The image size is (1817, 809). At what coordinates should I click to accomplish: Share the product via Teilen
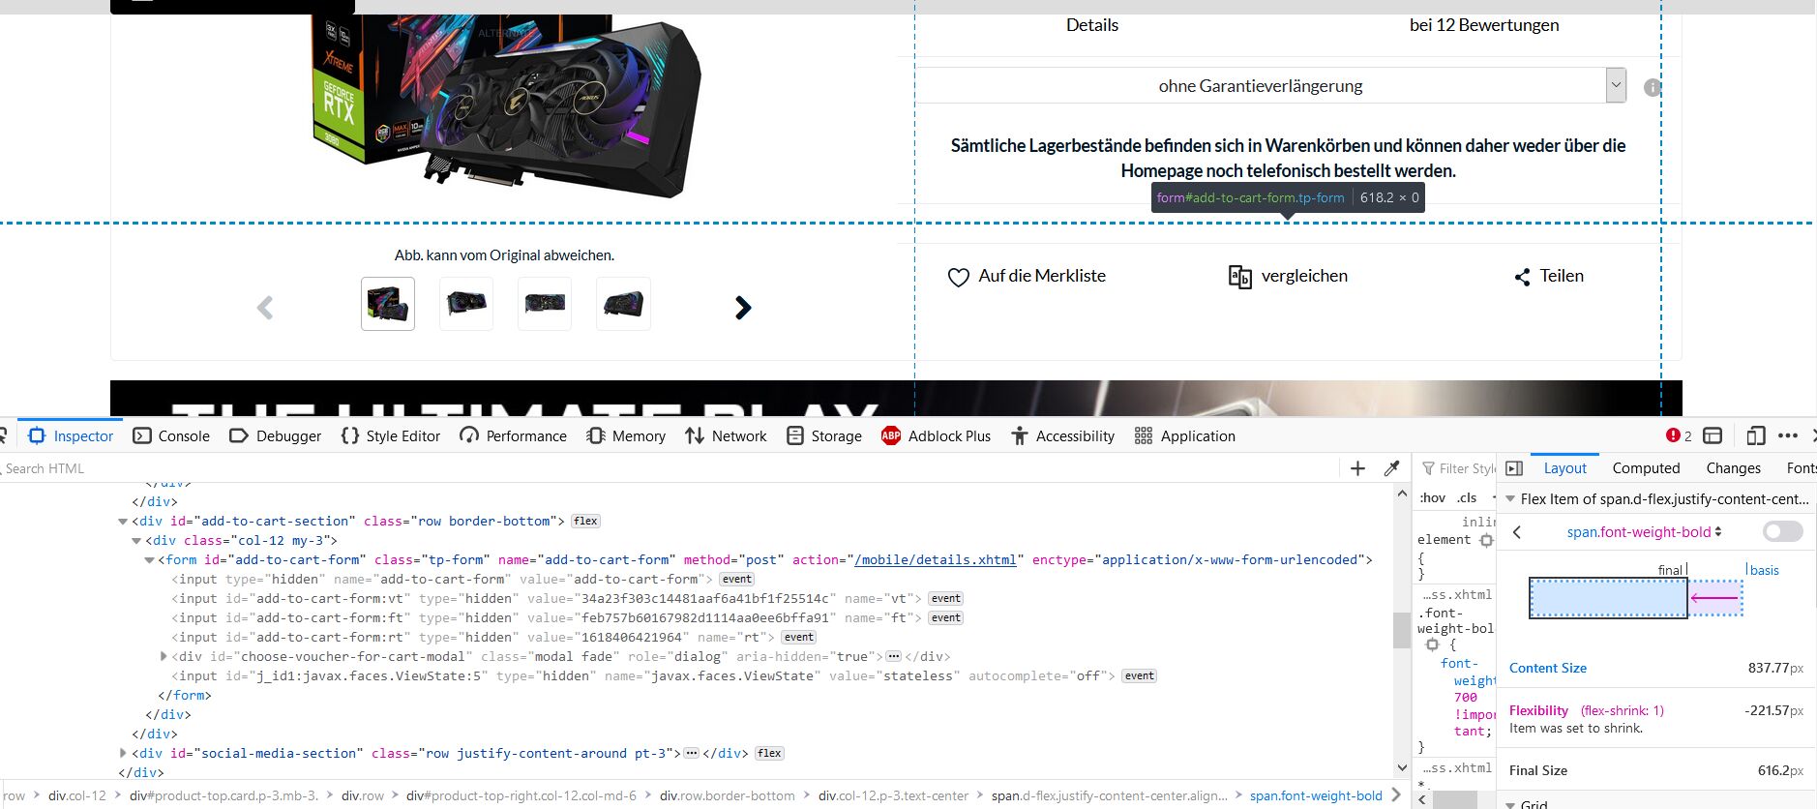pos(1549,276)
